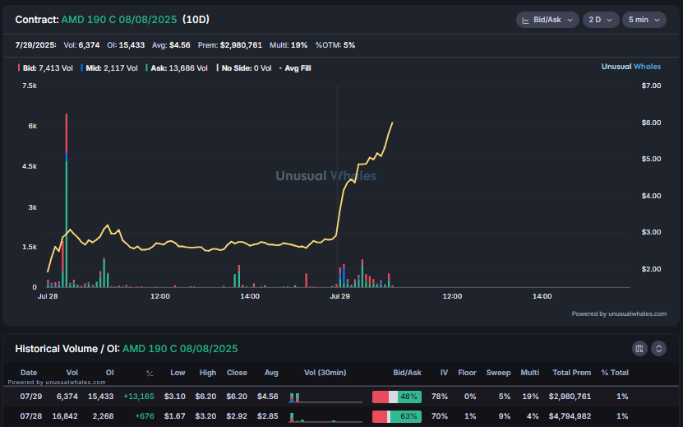Image resolution: width=683 pixels, height=427 pixels.
Task: Open the Powered by unusualwhales.com link under the chart
Action: (x=619, y=313)
